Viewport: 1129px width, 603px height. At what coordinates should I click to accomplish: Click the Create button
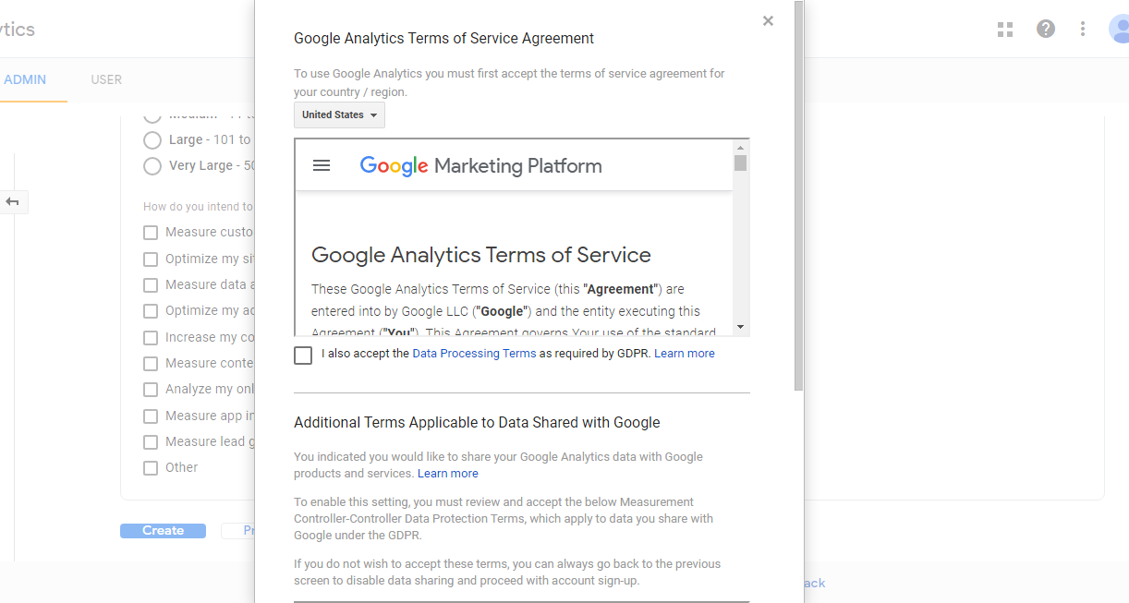(163, 531)
